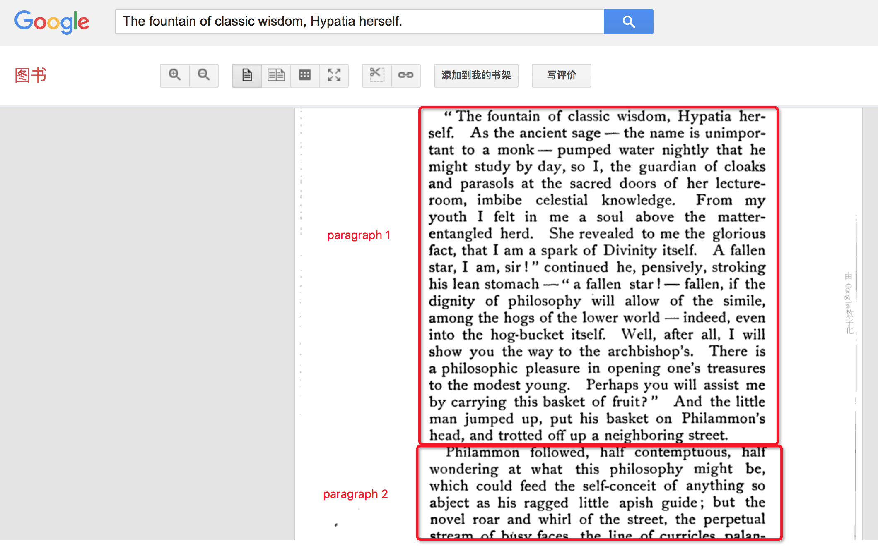Click the 写评价 button
The image size is (878, 546).
coord(562,75)
